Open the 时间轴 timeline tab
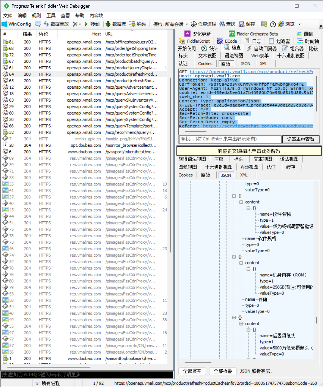This screenshot has width=323, height=387. tap(308, 41)
